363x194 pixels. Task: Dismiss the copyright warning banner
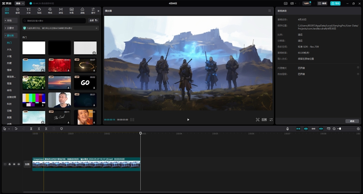(96, 28)
